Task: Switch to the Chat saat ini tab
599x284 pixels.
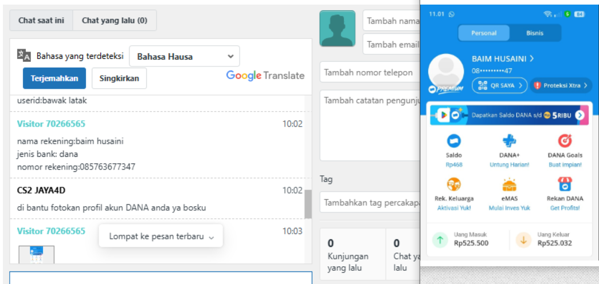Action: (41, 20)
